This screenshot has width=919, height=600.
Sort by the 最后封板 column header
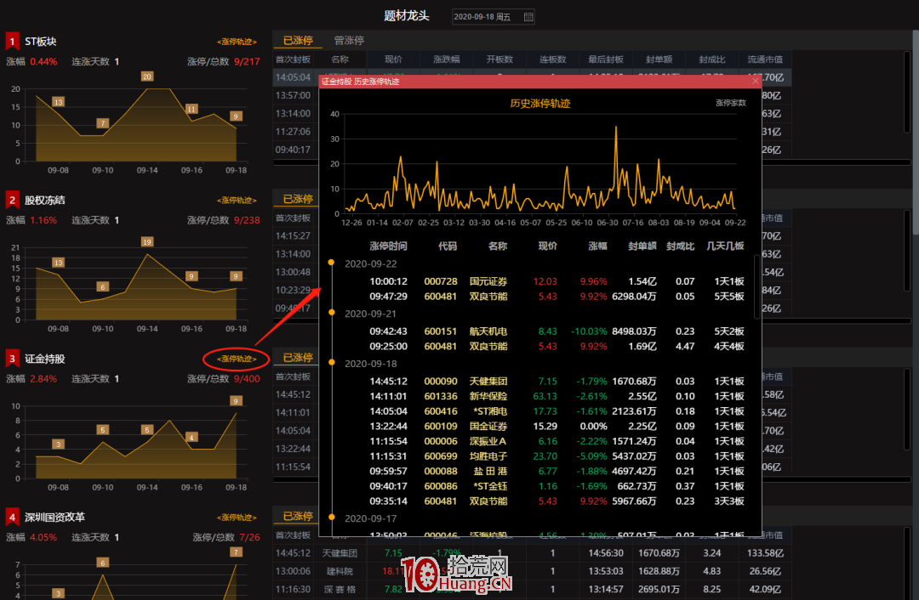(606, 59)
